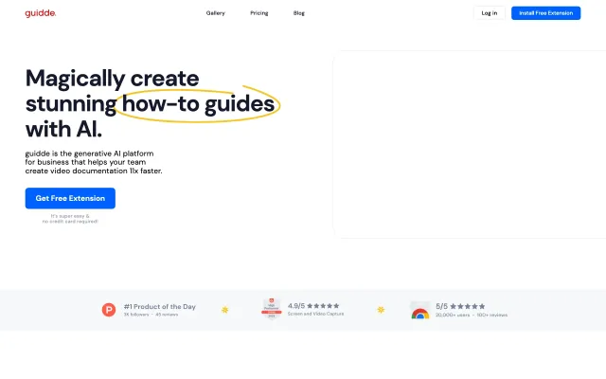Click the G2 award badge icon
This screenshot has width=606, height=379.
pos(272,310)
